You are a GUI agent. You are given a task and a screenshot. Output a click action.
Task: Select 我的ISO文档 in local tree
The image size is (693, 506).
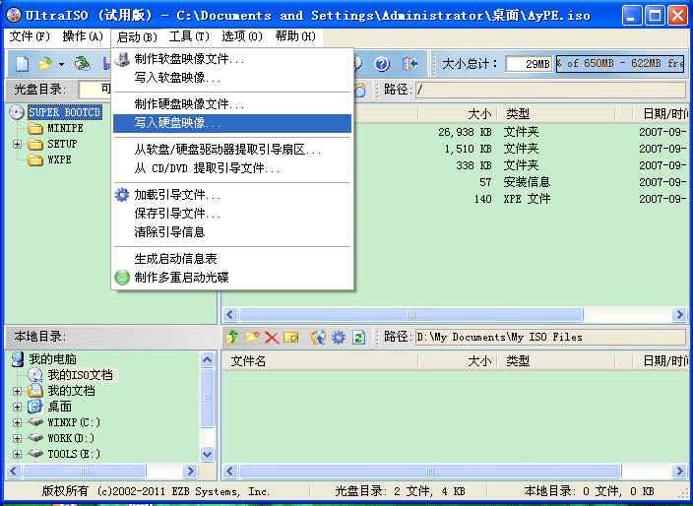point(80,375)
